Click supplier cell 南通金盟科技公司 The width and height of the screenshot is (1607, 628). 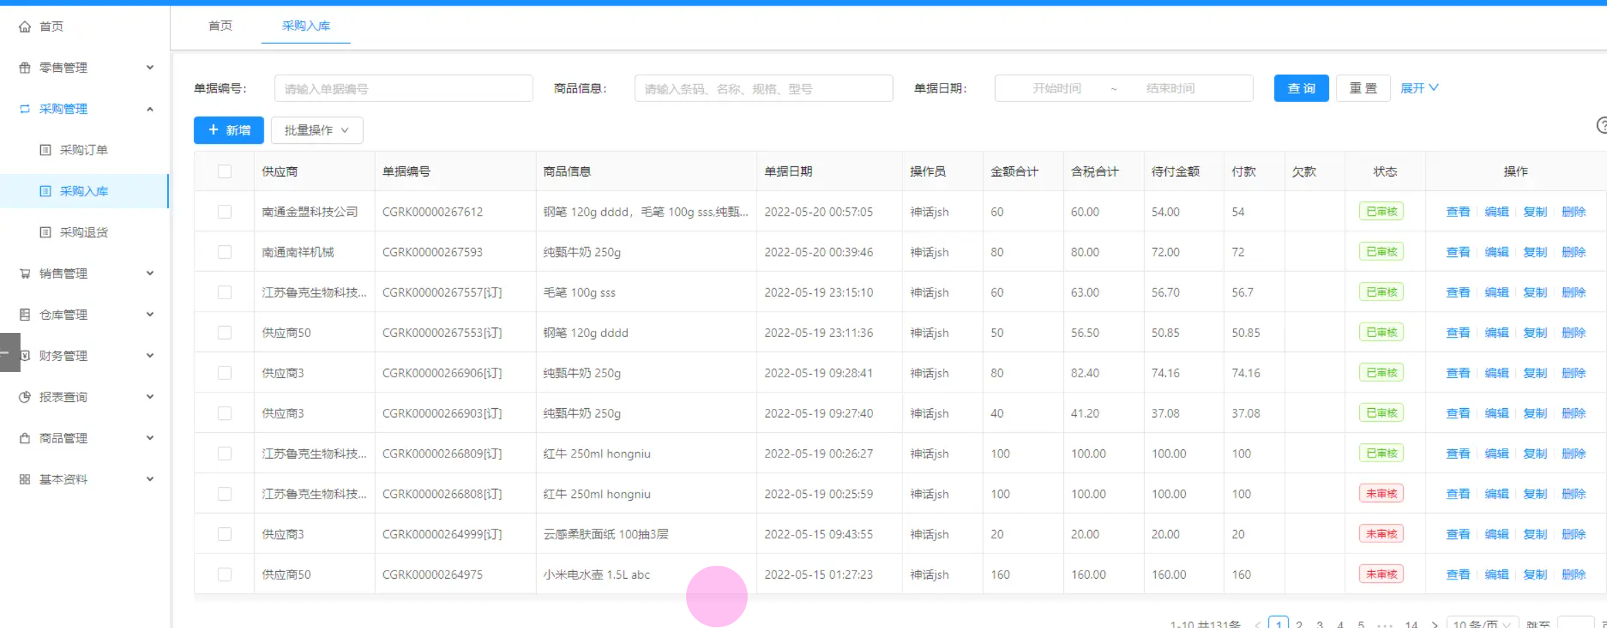coord(310,212)
